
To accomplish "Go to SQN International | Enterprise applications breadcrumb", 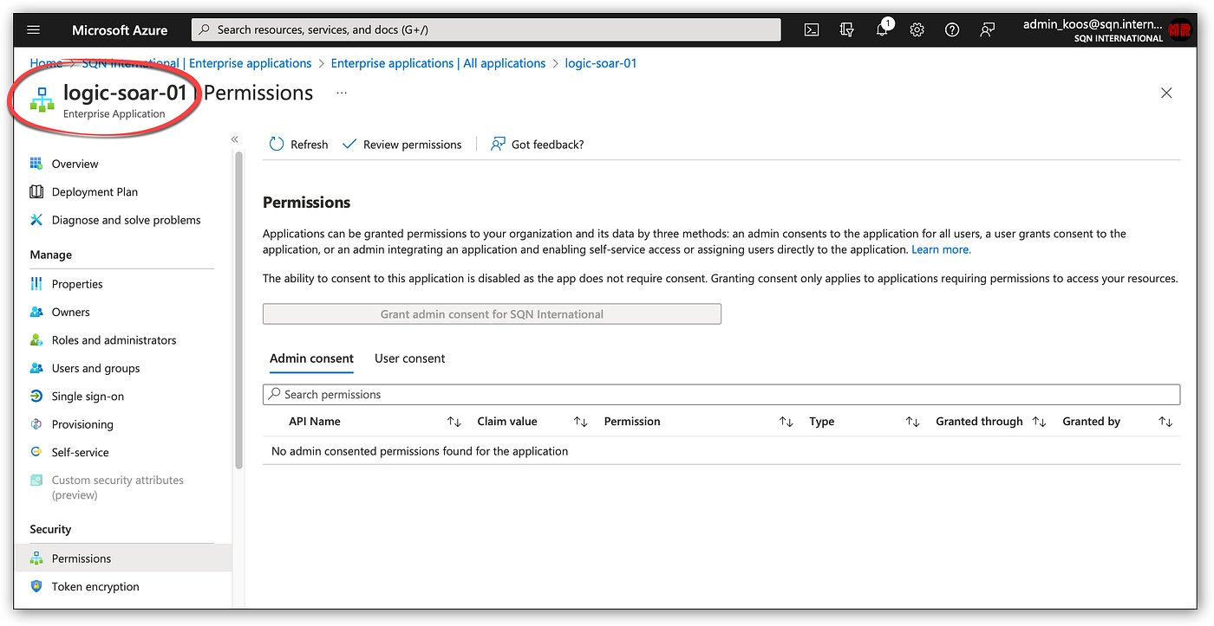I will point(197,63).
